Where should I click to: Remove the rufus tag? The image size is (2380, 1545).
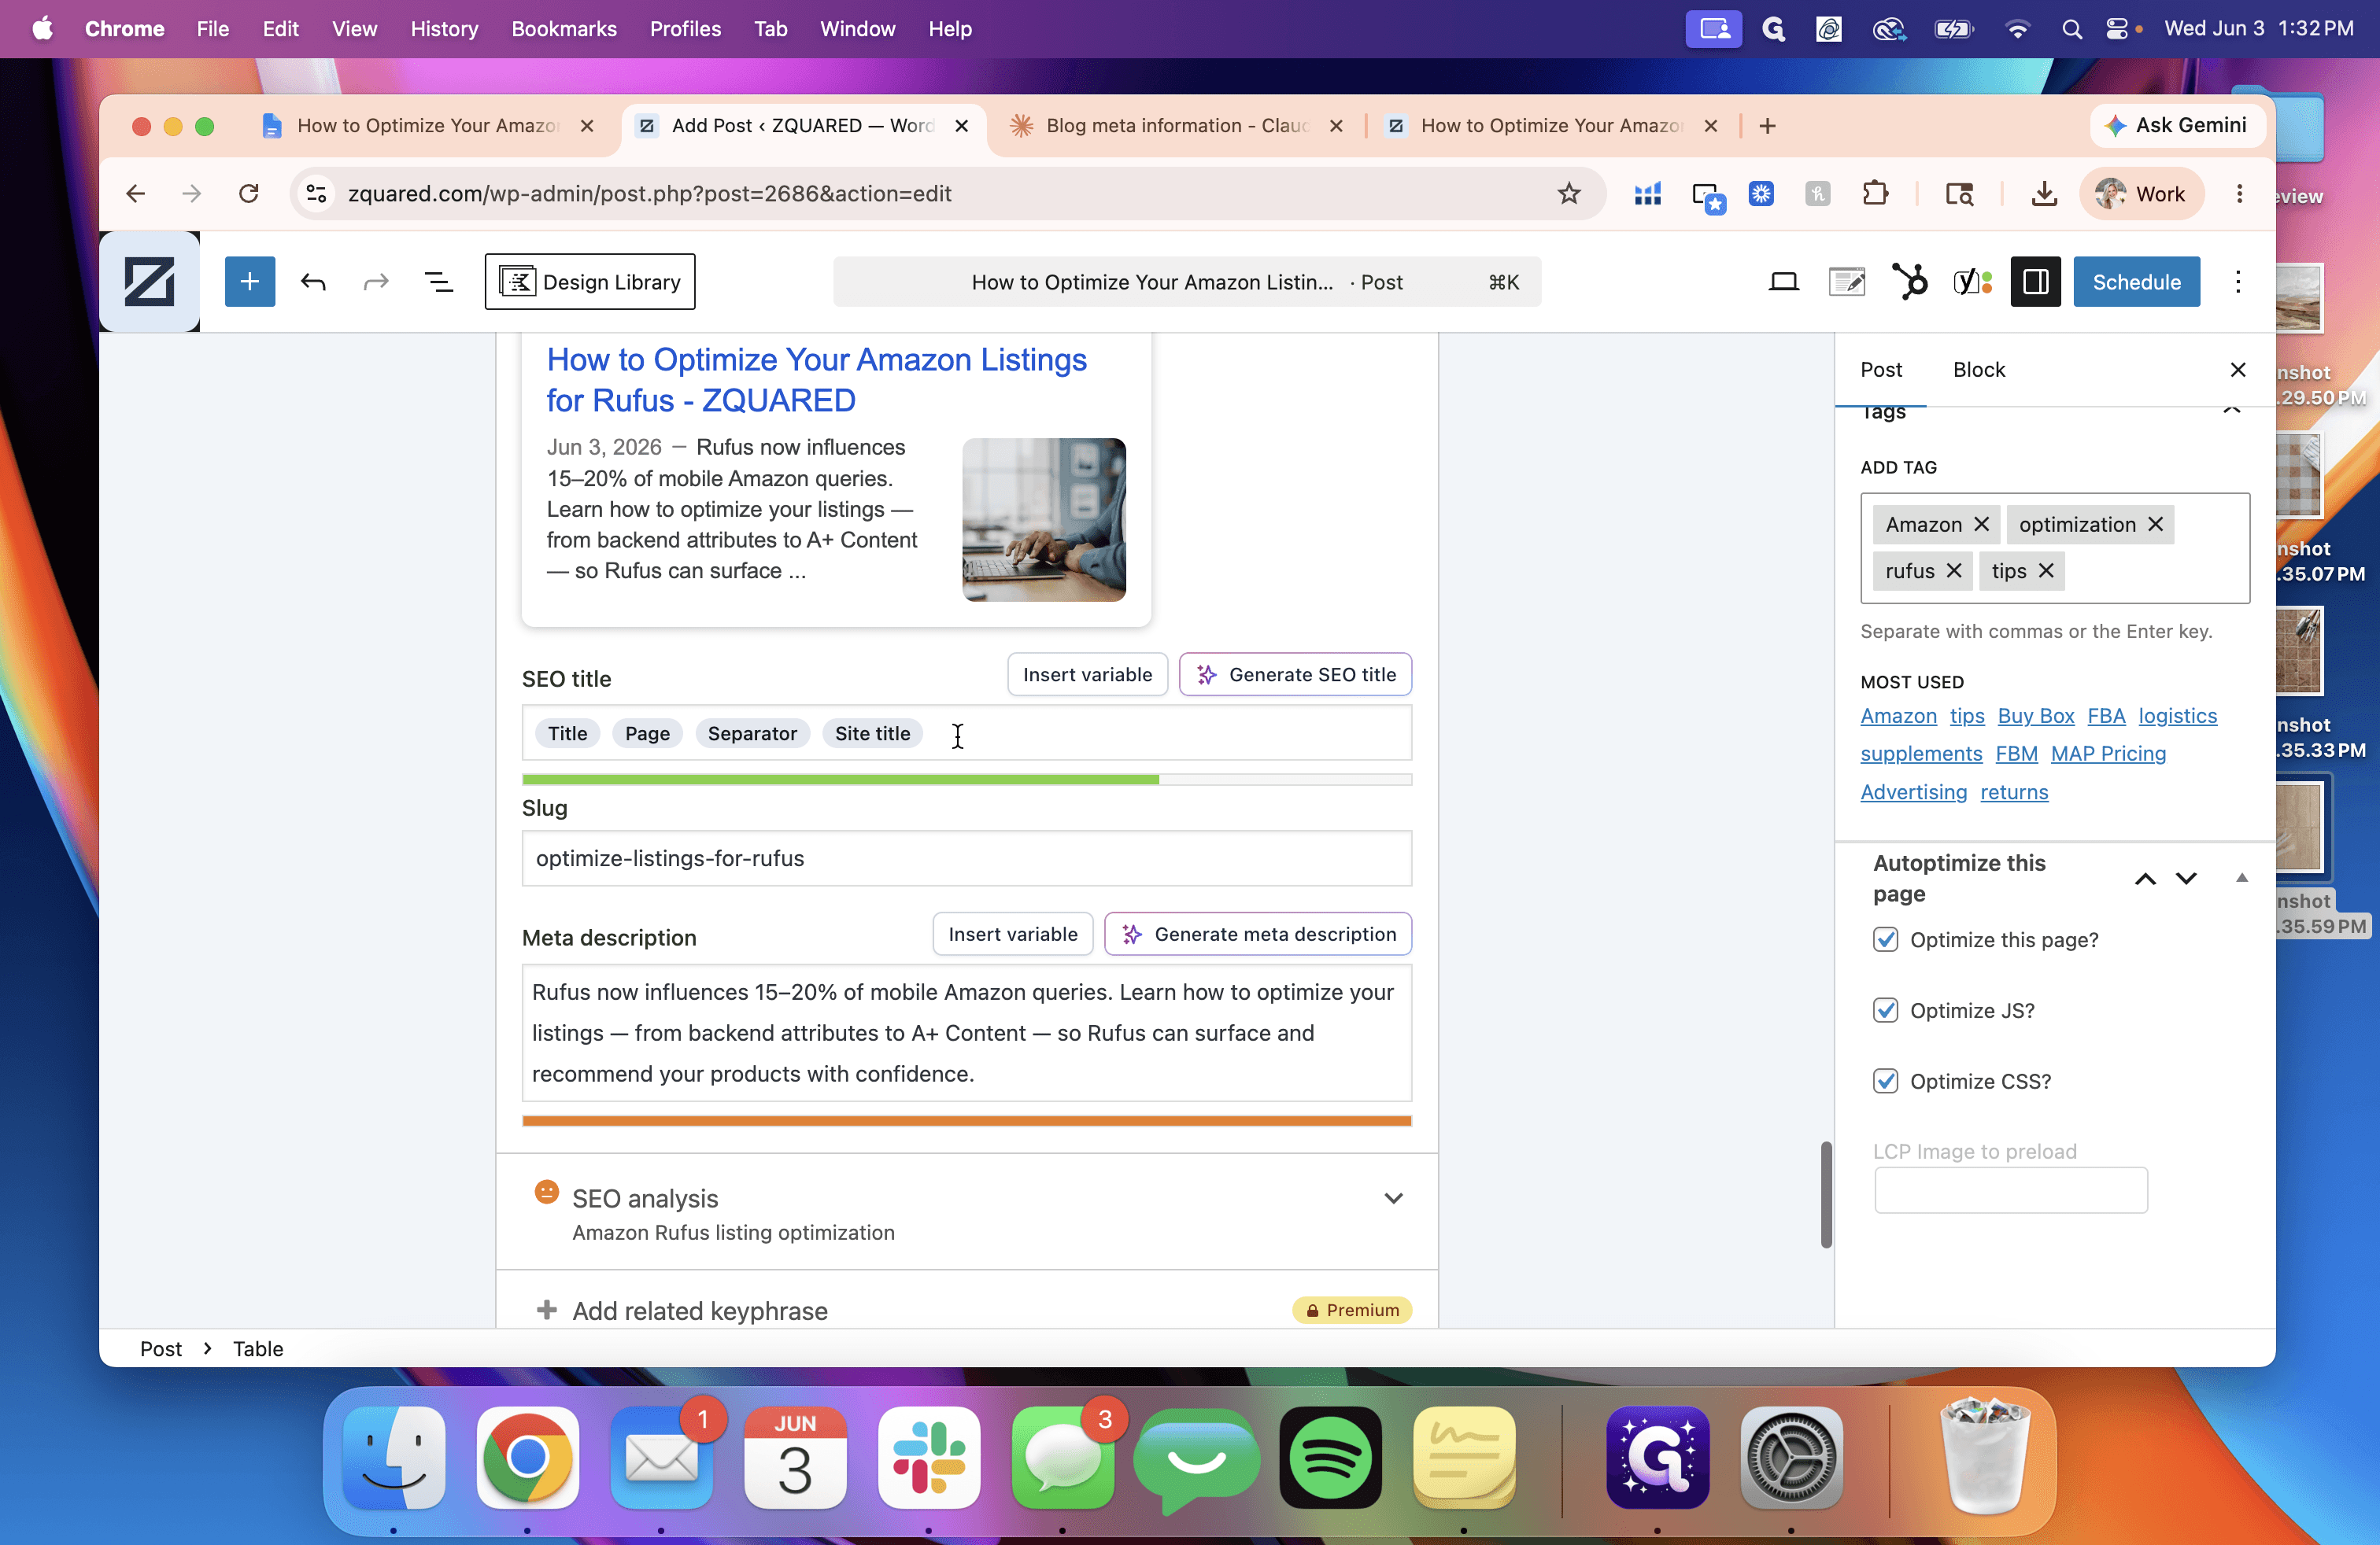[x=1953, y=570]
